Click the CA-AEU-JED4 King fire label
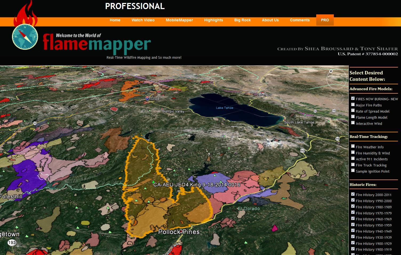The width and height of the screenshot is (401, 255). (x=197, y=185)
